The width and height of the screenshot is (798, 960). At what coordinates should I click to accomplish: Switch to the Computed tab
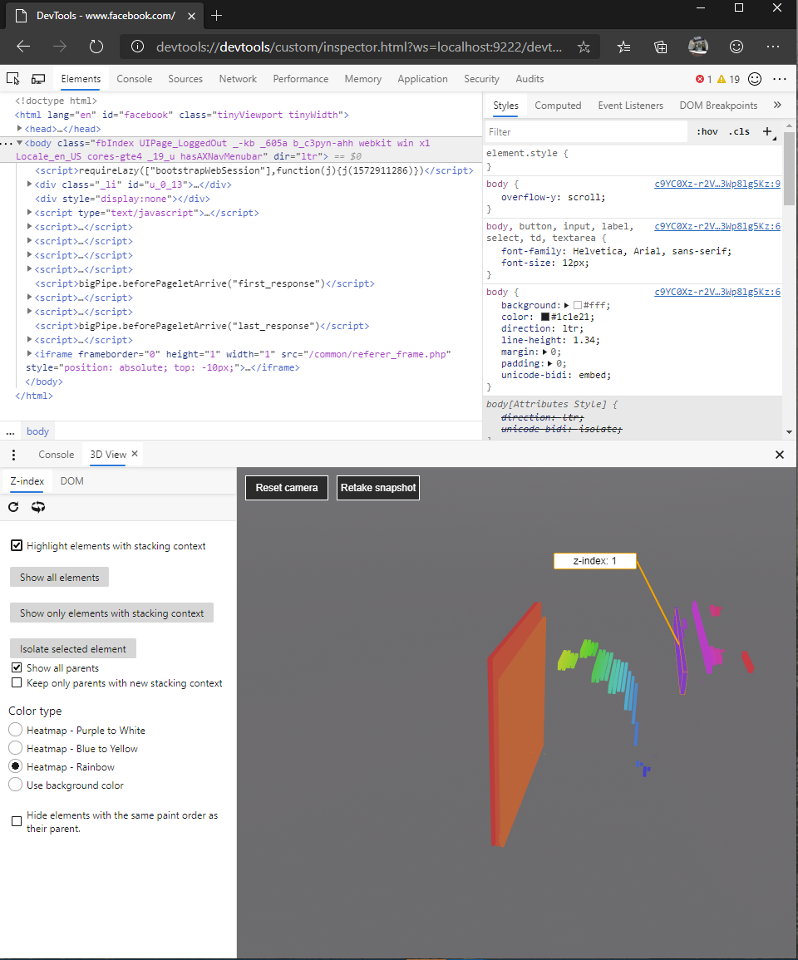pos(558,105)
